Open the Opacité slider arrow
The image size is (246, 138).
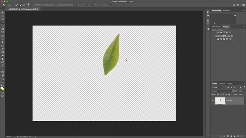[x=244, y=91]
